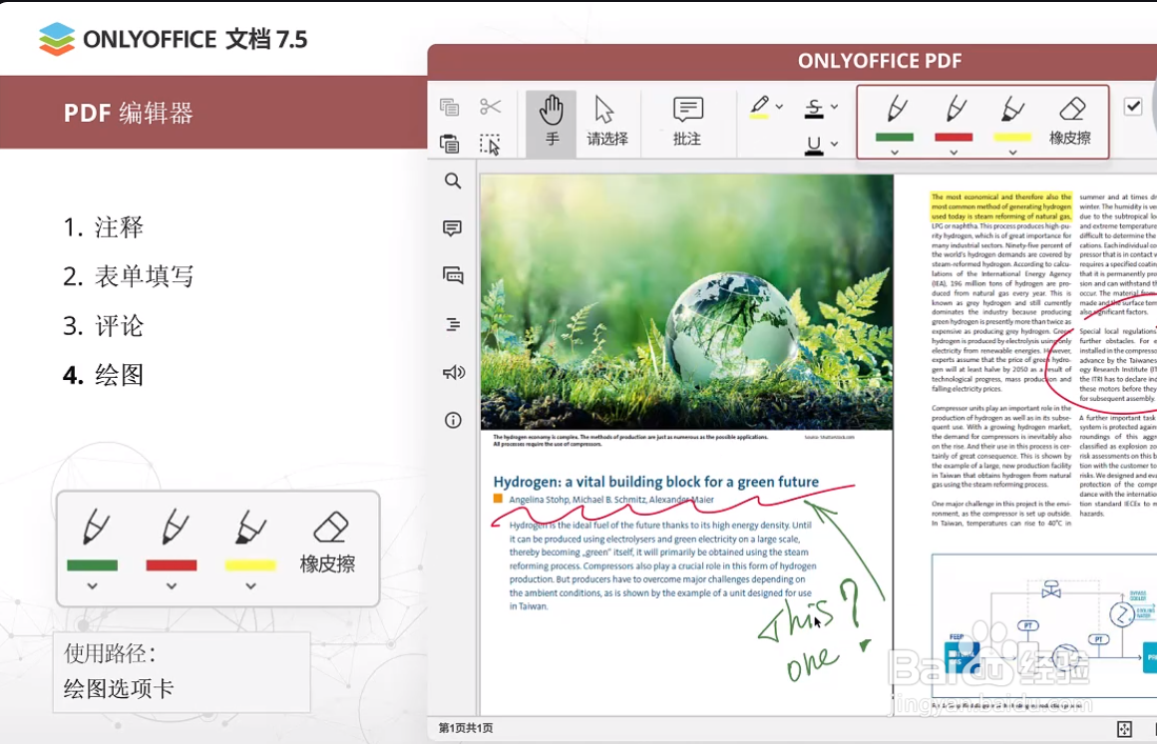Image resolution: width=1157 pixels, height=744 pixels.
Task: Activate the Select (请选择) arrow tool
Action: 607,122
